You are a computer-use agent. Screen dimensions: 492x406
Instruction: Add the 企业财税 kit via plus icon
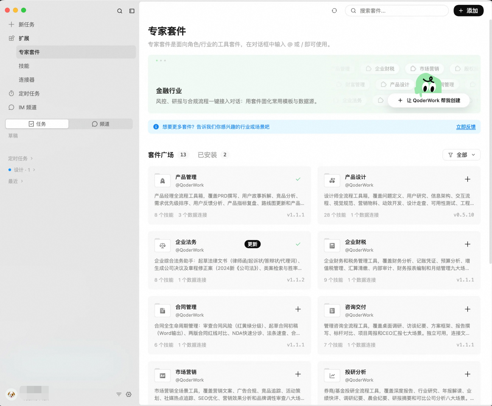click(468, 244)
